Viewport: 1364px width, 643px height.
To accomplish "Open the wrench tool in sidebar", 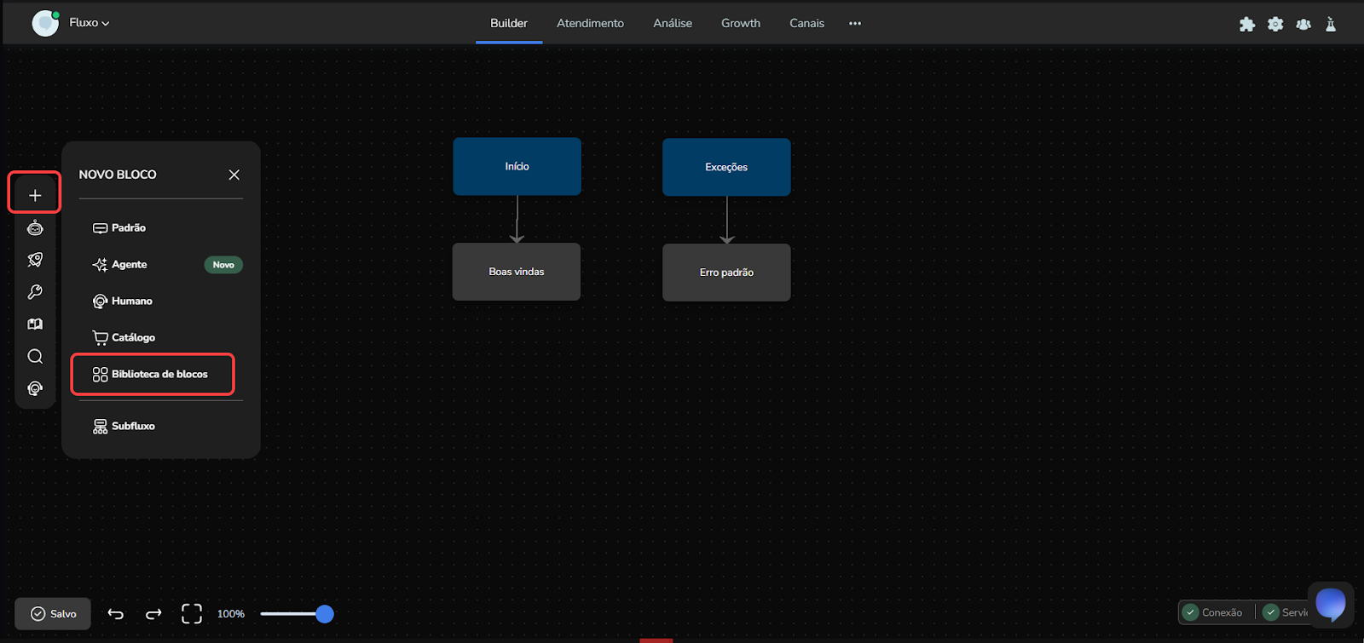I will coord(35,292).
